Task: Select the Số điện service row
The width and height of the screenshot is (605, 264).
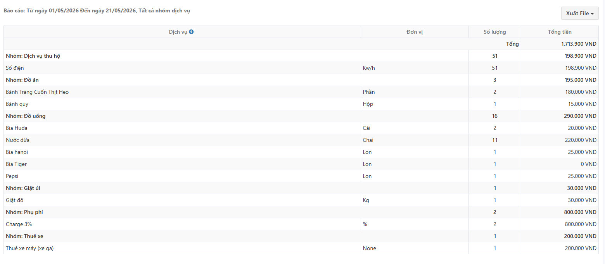Action: tap(301, 68)
